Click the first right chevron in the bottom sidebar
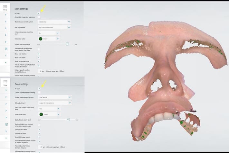Screen dimensions: 229x153 (x=6, y=90)
